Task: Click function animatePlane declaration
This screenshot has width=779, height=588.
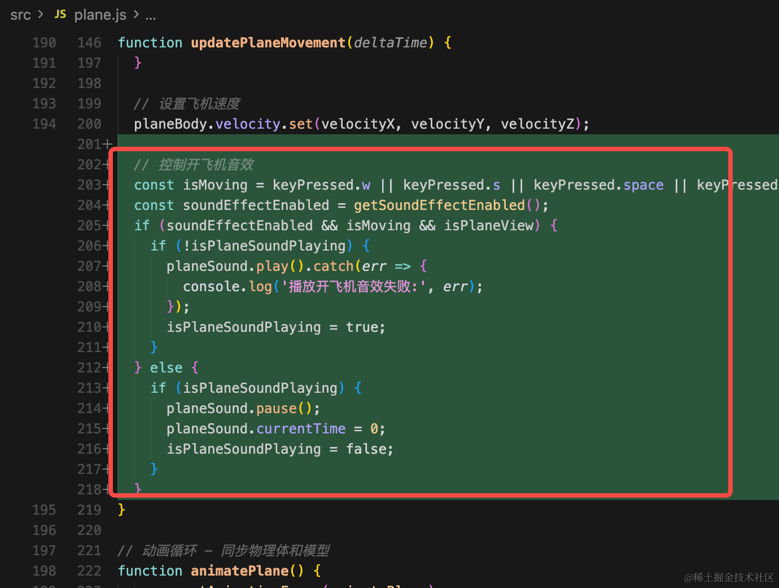Action: (220, 571)
